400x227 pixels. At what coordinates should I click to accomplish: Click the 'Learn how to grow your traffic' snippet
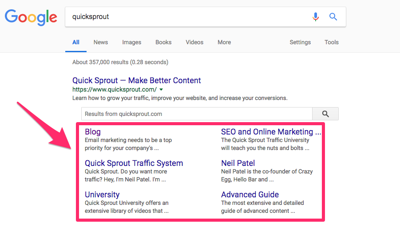click(180, 98)
